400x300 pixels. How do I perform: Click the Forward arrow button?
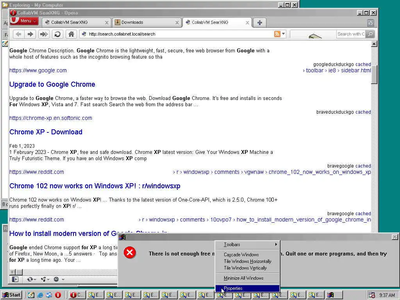30,34
